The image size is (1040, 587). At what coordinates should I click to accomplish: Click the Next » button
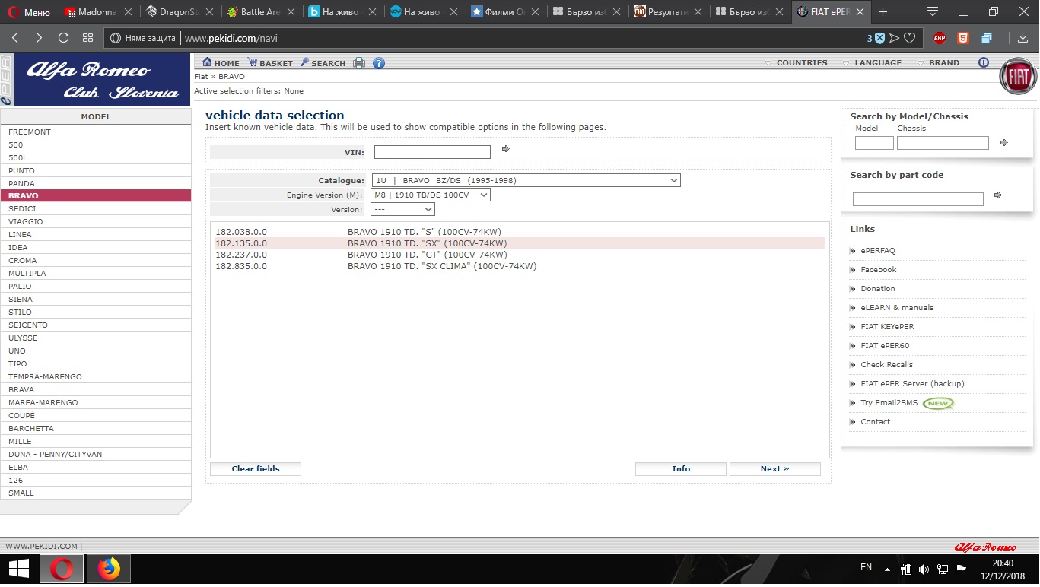tap(774, 469)
